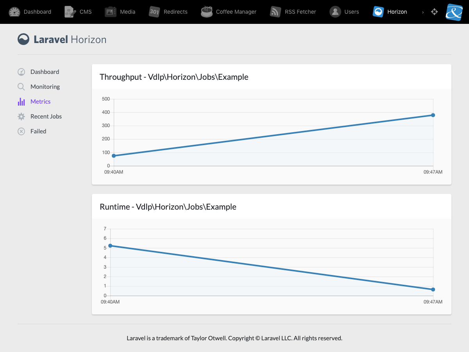Click the Laravel trademark footer text
The image size is (469, 352).
click(234, 338)
